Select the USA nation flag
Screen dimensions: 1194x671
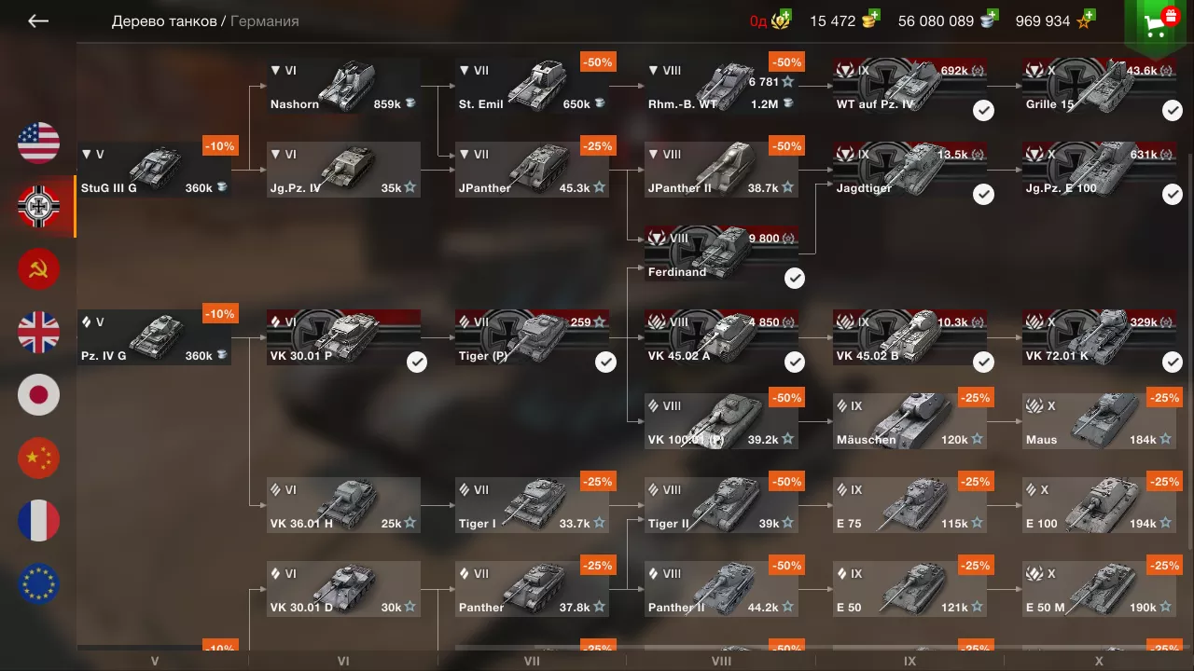click(x=38, y=143)
